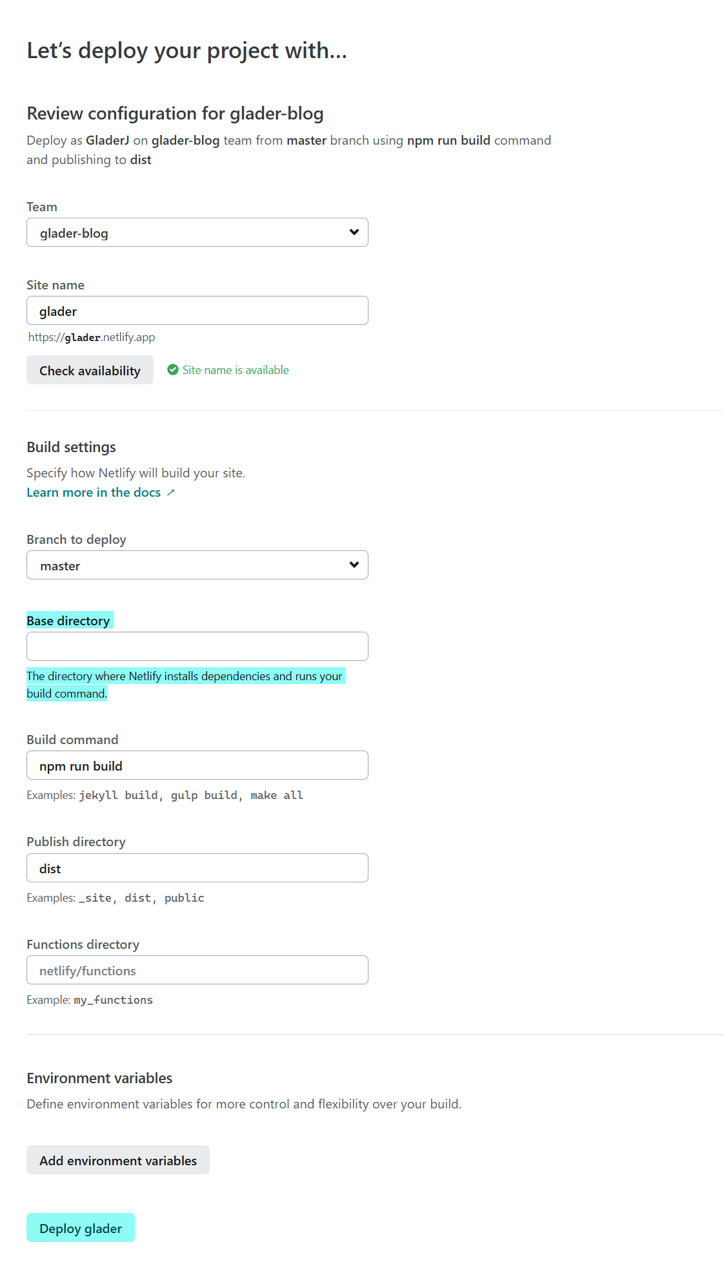724x1266 pixels.
Task: Click the Site name is available message
Action: tap(236, 370)
